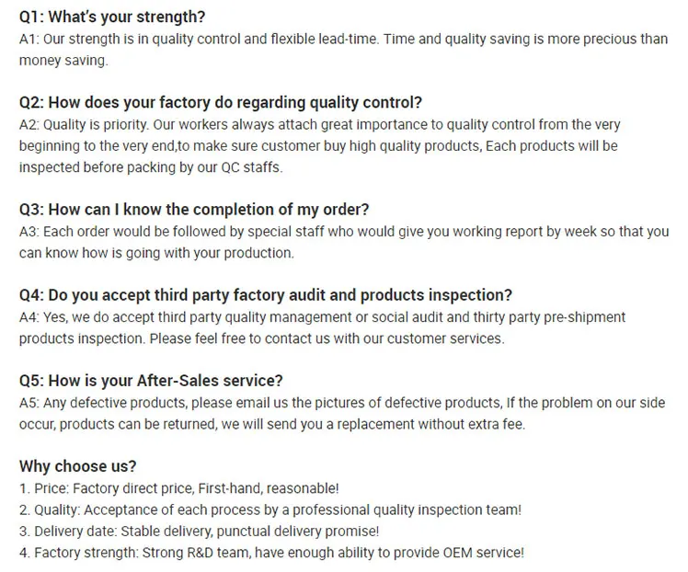
Task: Click the "money saving." line under A1
Action: tap(63, 60)
